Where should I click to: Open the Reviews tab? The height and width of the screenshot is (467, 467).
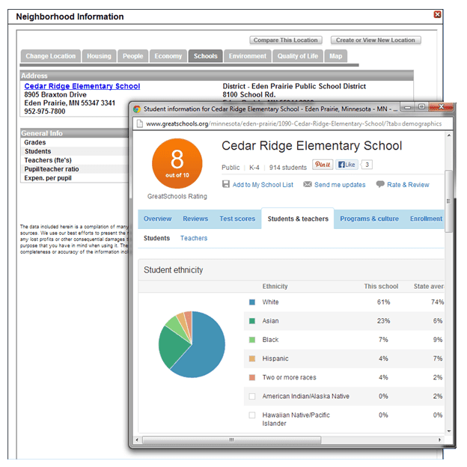tap(195, 219)
